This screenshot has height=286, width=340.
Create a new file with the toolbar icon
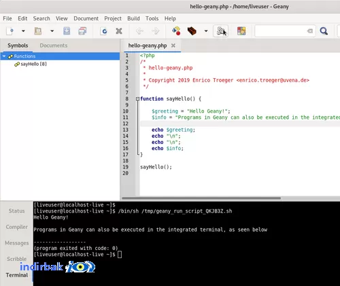click(10, 31)
